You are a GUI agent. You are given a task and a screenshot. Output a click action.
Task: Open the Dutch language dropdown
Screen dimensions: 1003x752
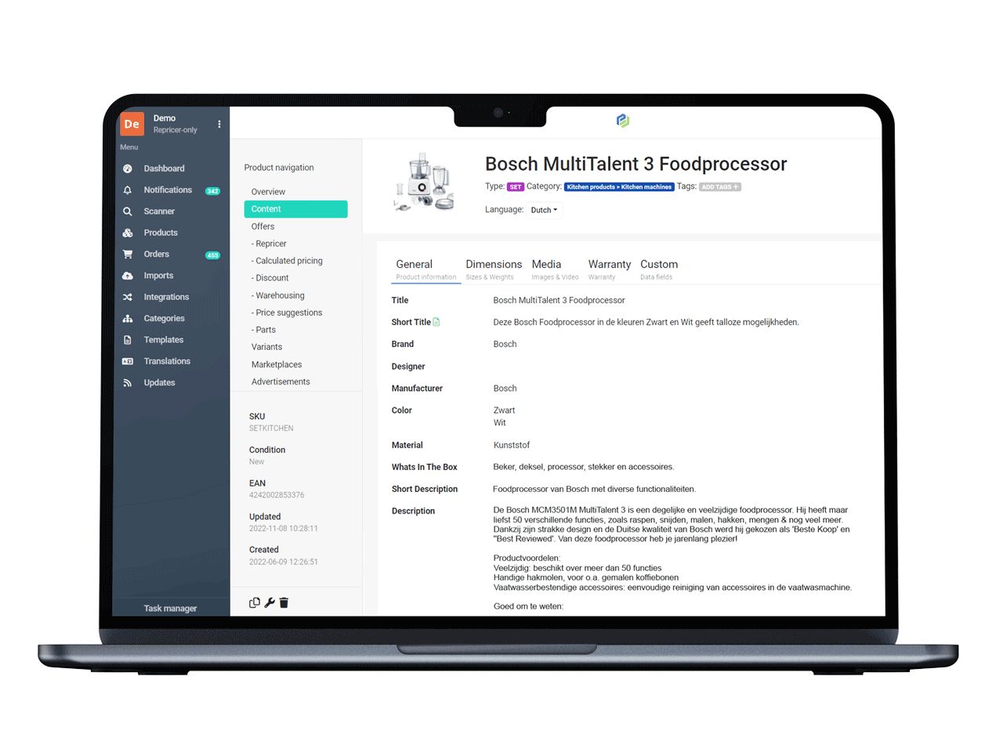[x=544, y=210]
